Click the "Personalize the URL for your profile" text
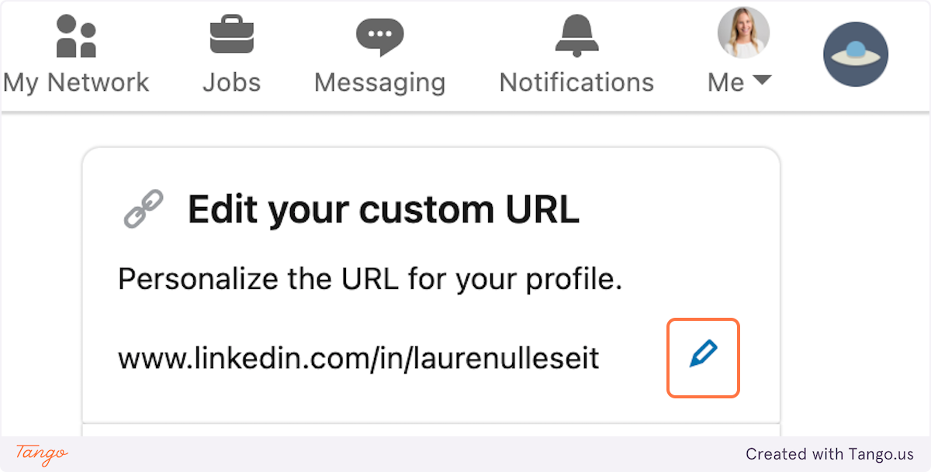This screenshot has height=472, width=931. pos(370,279)
